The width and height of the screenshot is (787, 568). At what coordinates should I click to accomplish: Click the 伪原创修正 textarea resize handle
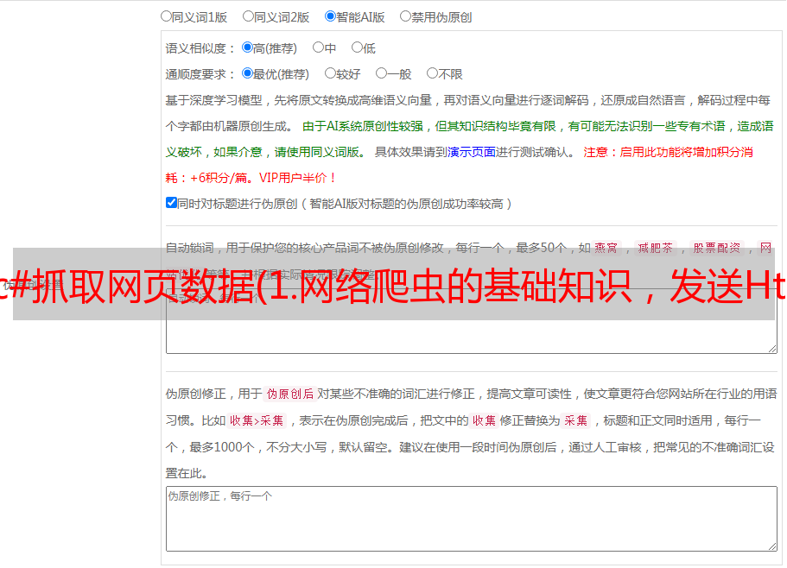point(772,546)
